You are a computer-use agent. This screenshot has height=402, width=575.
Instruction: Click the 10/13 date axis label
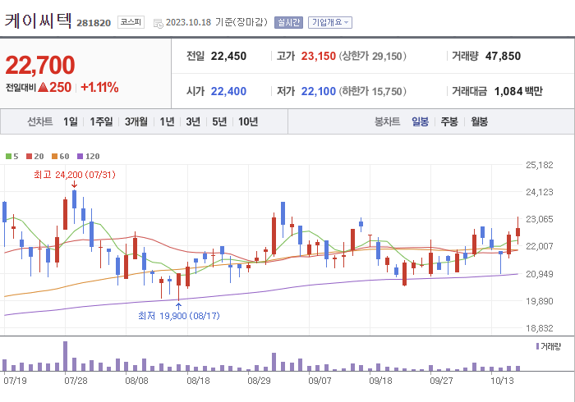coord(502,381)
